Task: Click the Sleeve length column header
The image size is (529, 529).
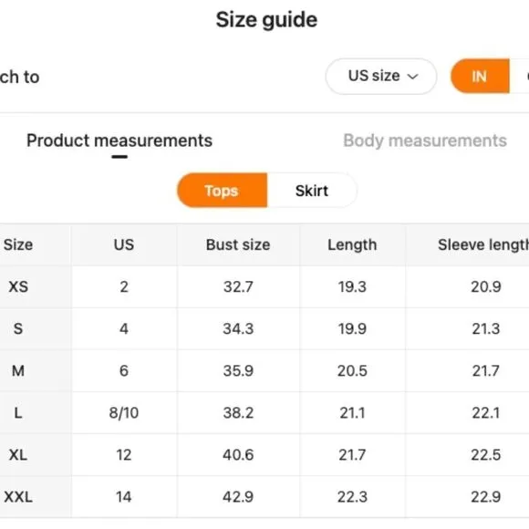Action: [x=483, y=244]
